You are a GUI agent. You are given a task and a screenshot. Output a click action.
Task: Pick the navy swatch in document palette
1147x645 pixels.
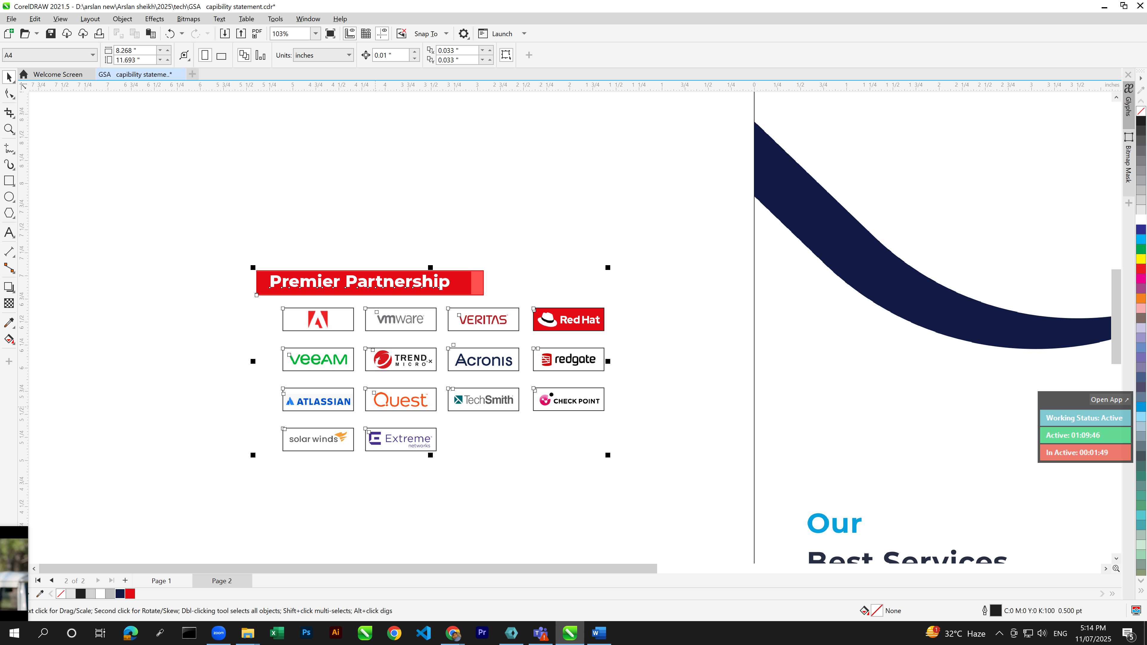120,594
